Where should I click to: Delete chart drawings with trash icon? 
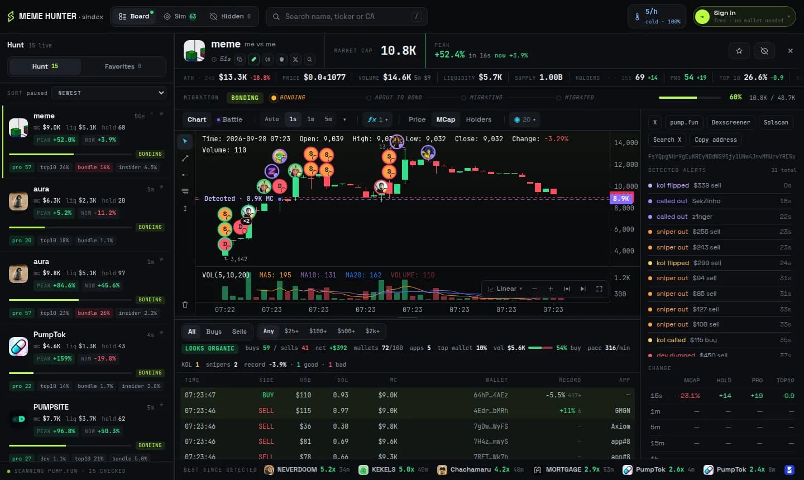pos(185,304)
